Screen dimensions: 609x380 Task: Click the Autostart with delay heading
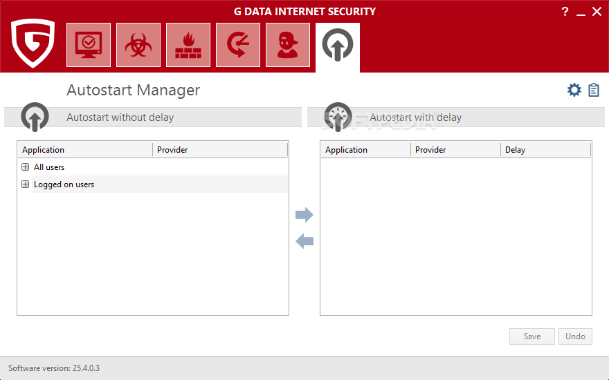pyautogui.click(x=416, y=117)
